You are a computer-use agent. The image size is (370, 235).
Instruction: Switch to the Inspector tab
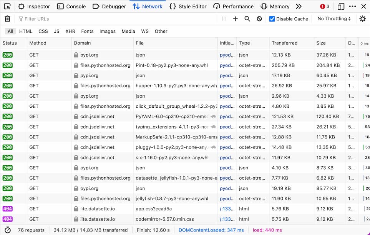click(x=34, y=7)
